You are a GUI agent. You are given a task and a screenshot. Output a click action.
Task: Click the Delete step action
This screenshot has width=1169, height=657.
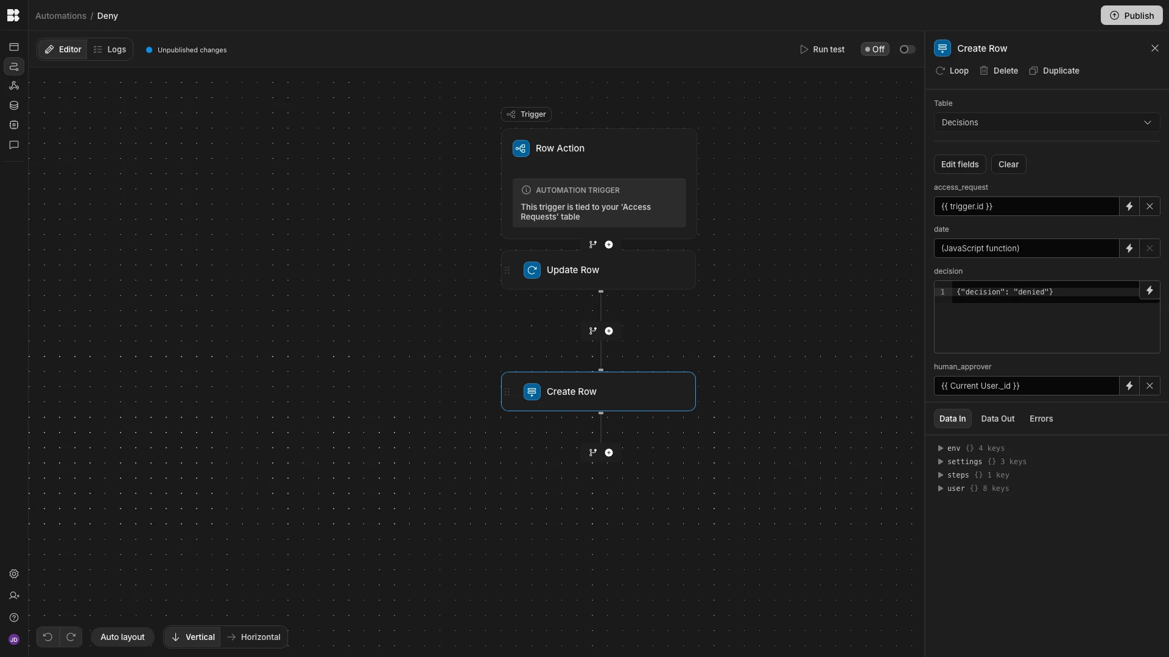coord(999,71)
